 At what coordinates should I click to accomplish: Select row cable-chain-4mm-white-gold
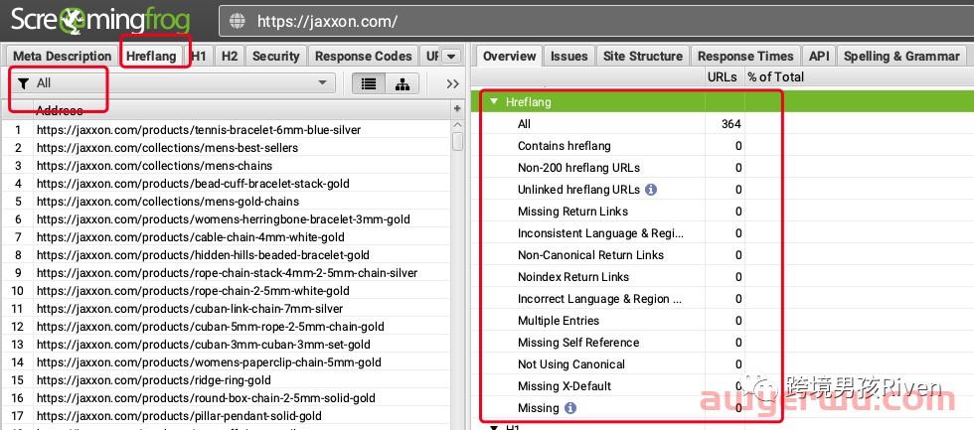click(227, 237)
